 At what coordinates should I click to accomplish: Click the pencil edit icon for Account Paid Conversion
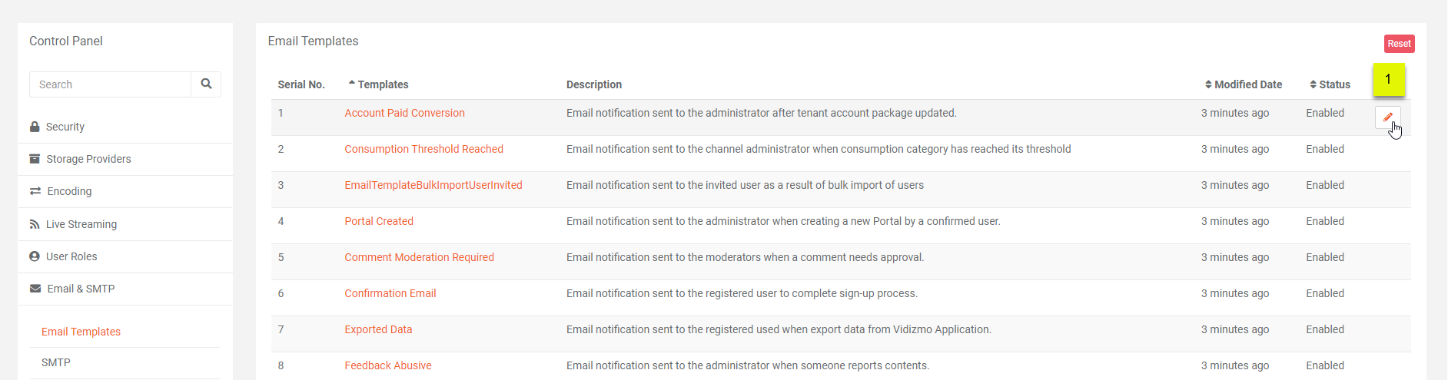1387,117
